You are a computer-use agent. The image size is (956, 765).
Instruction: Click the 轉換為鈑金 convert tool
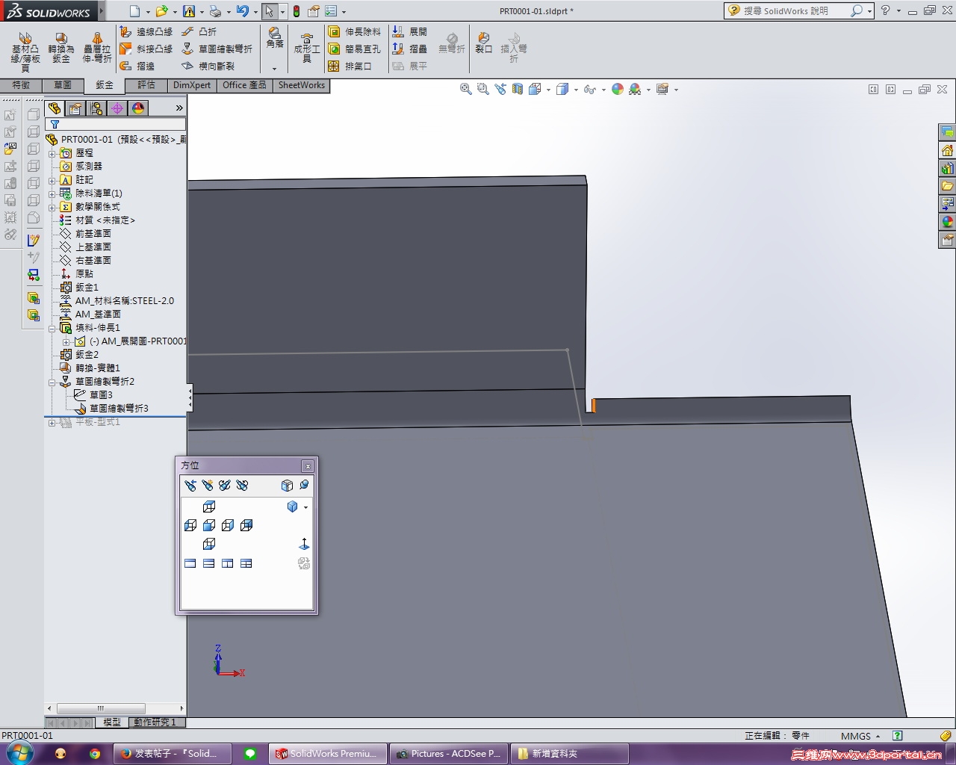61,48
